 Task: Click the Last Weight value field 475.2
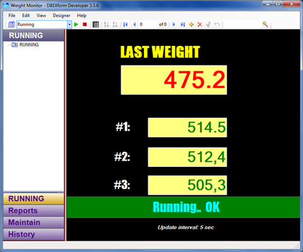pos(174,80)
